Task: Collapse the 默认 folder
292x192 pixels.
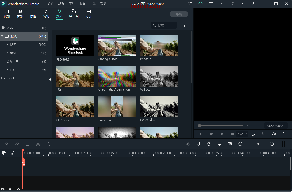Action: pyautogui.click(x=2, y=36)
